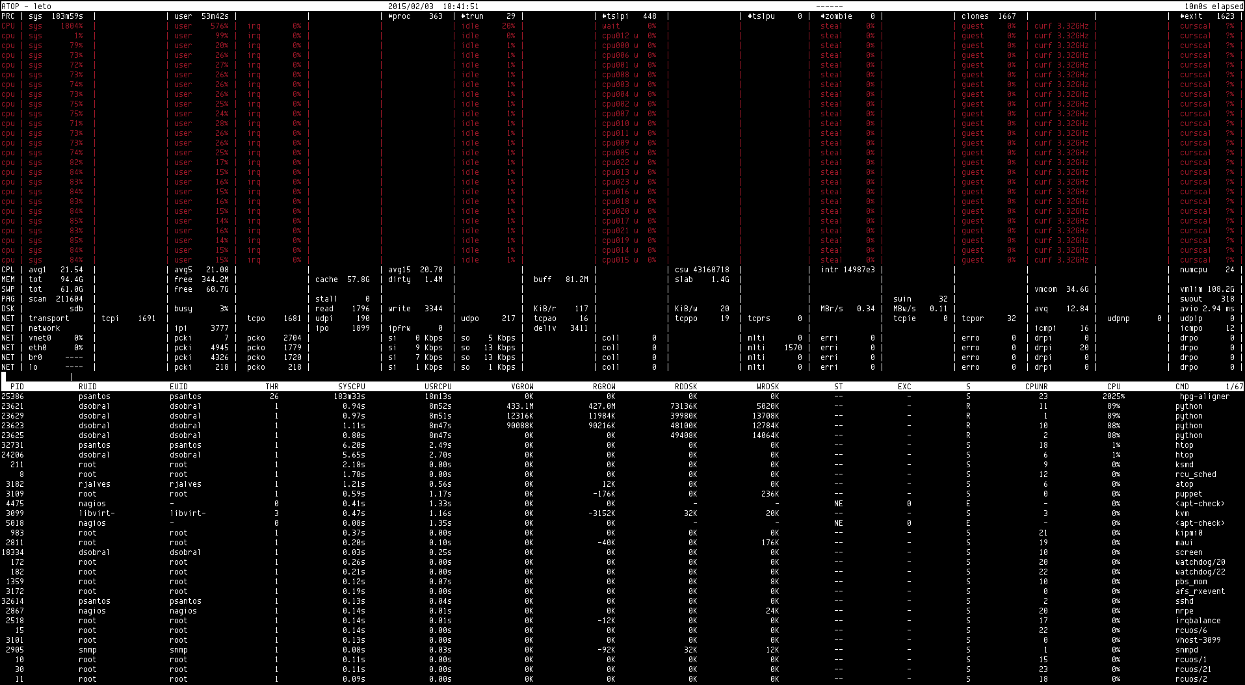Screen dimensions: 1245x685
Task: Click the SWP row label
Action: pos(8,289)
